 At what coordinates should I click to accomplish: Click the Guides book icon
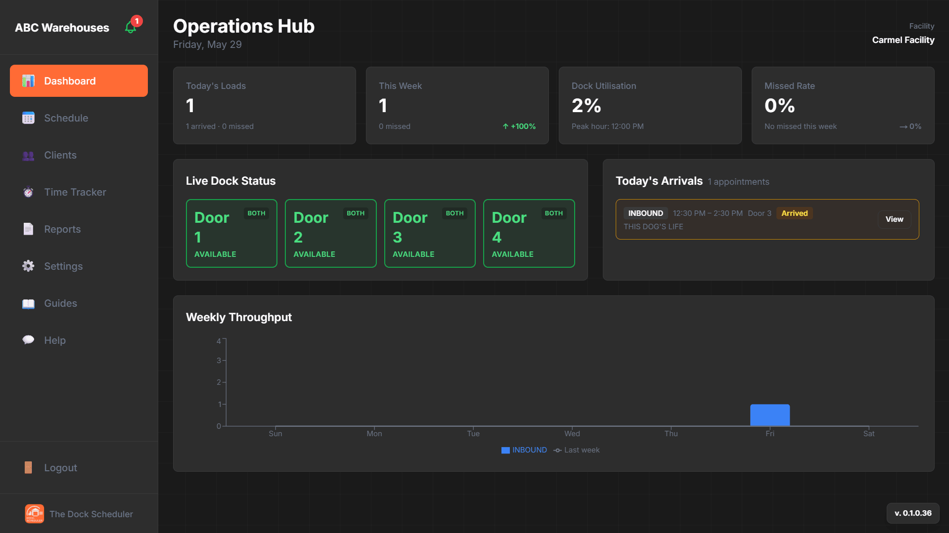[28, 303]
